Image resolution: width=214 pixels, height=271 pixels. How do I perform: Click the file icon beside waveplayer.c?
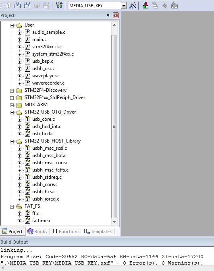tap(27, 76)
